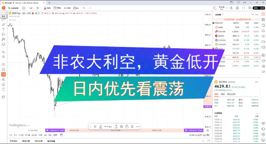
Task: Click the feedback notice banner link
Action: pos(237,19)
